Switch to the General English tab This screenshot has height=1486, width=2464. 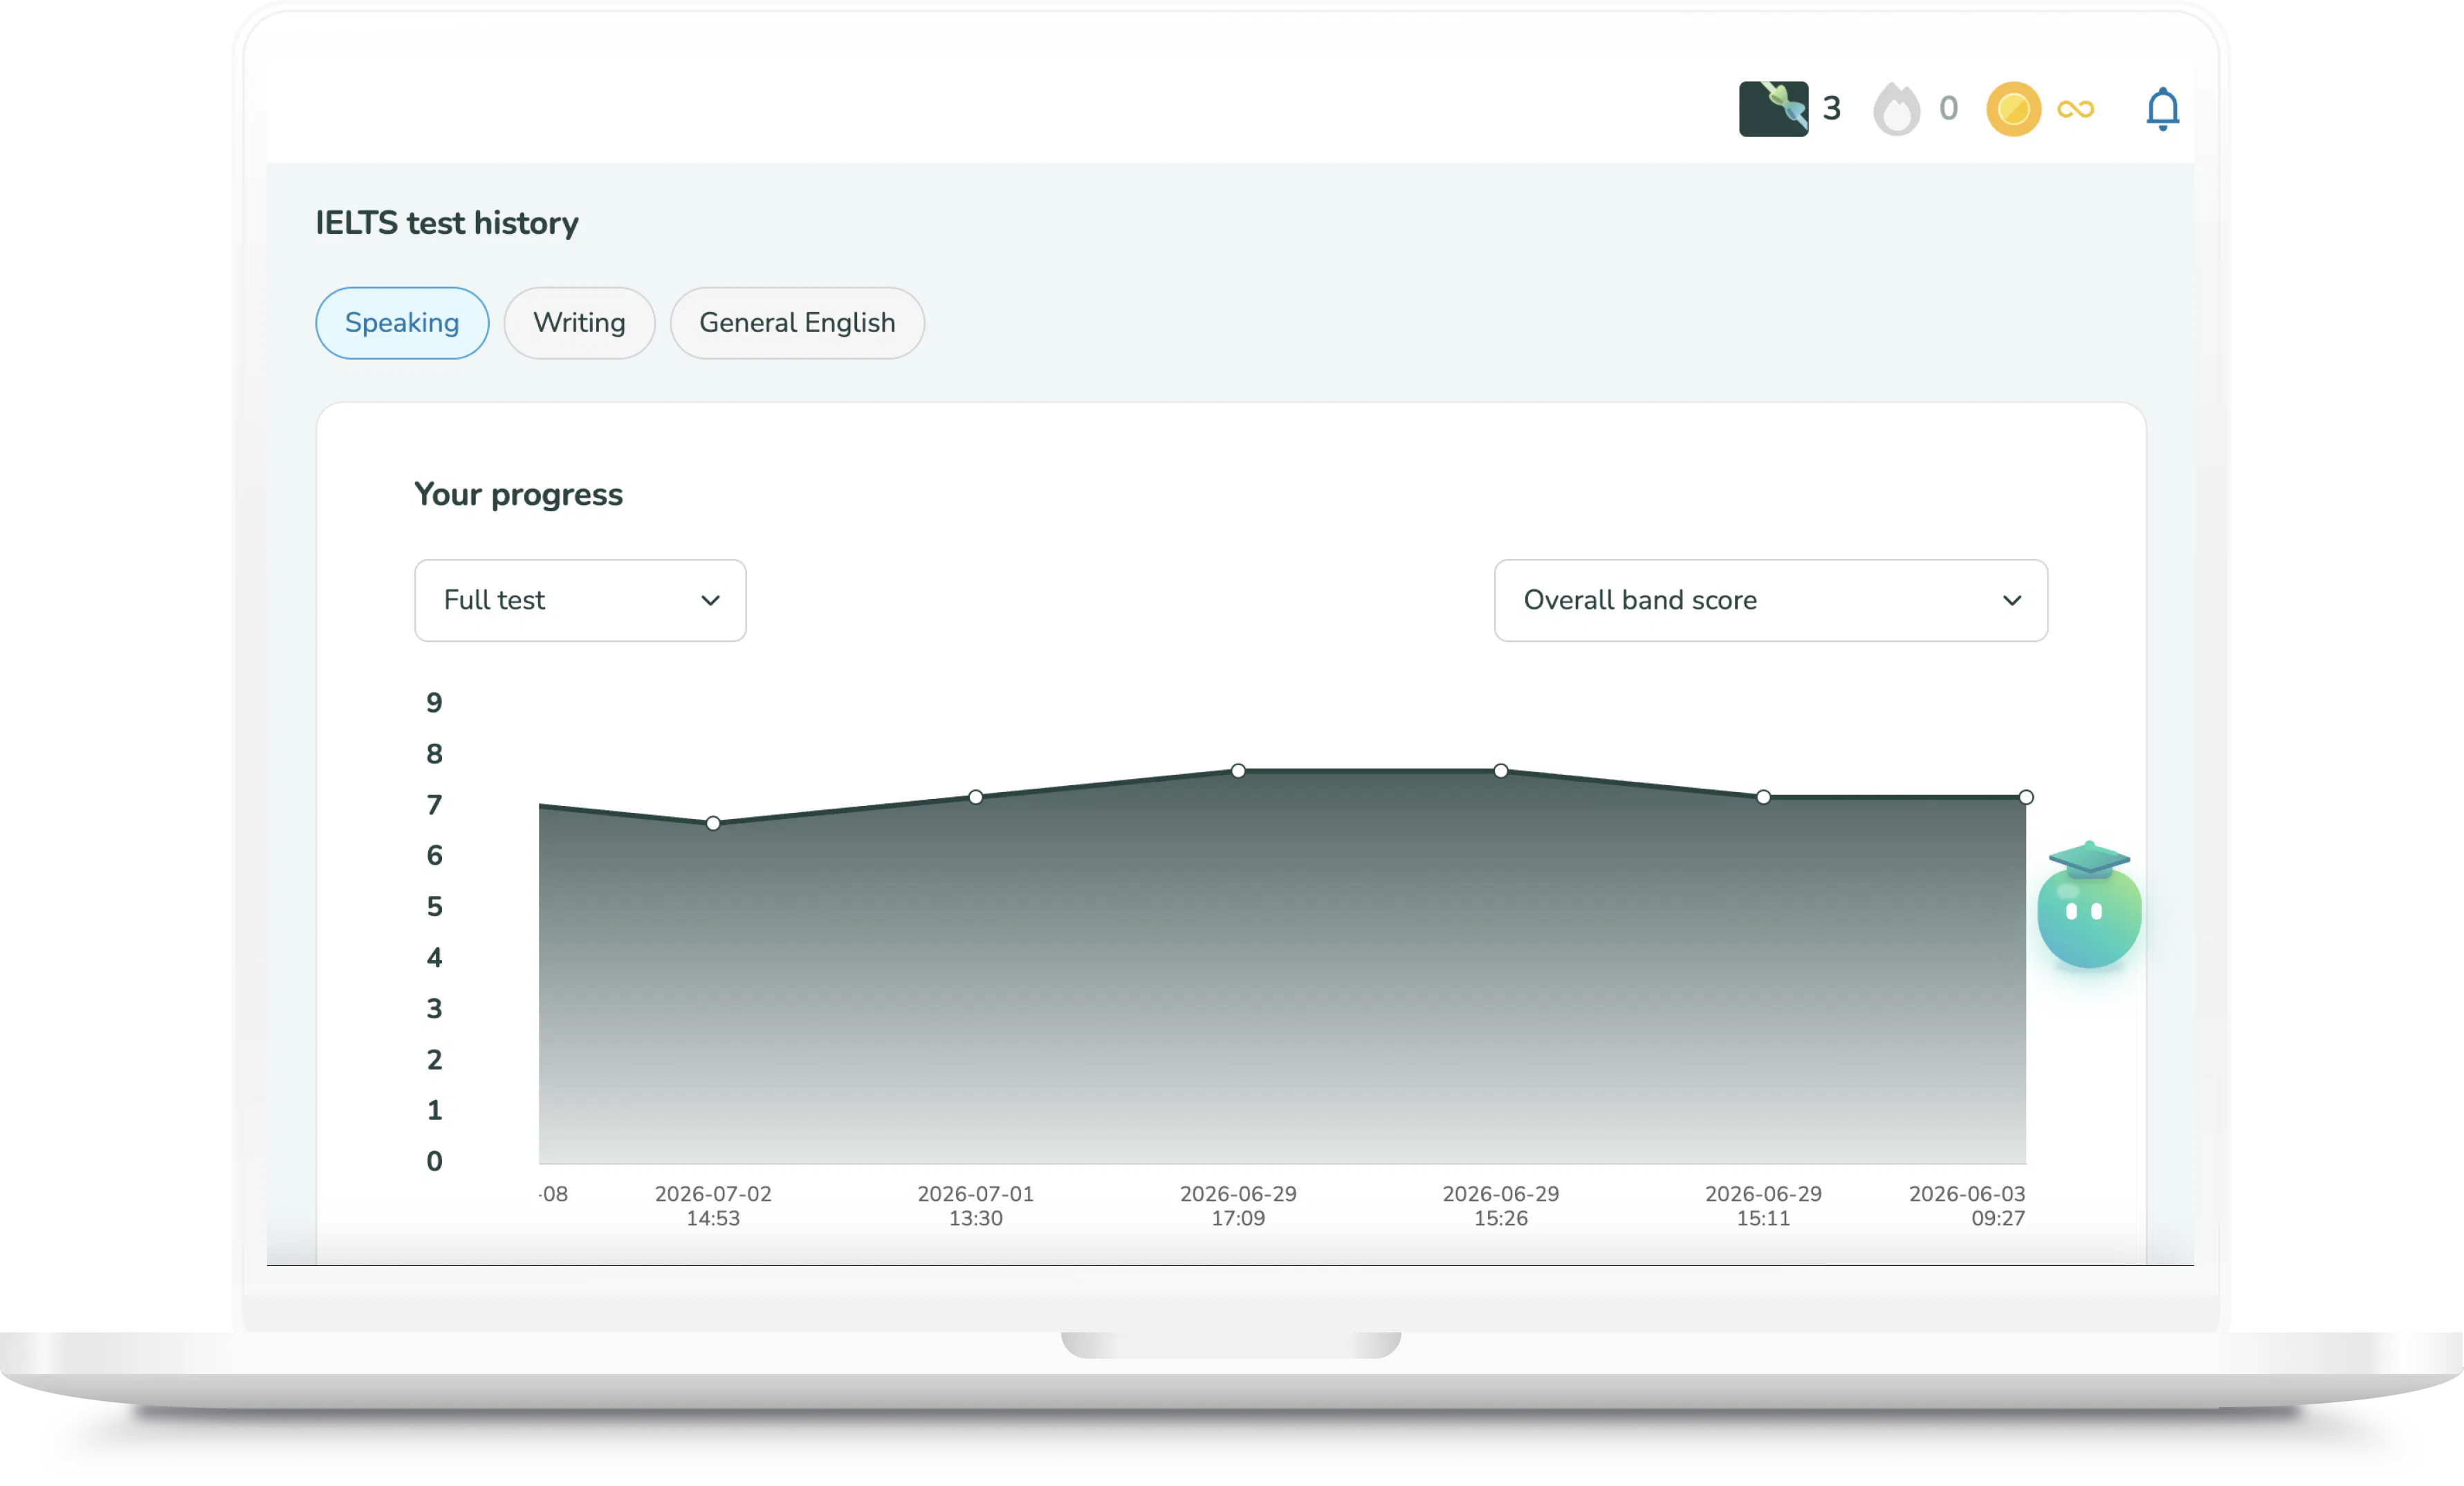click(797, 323)
